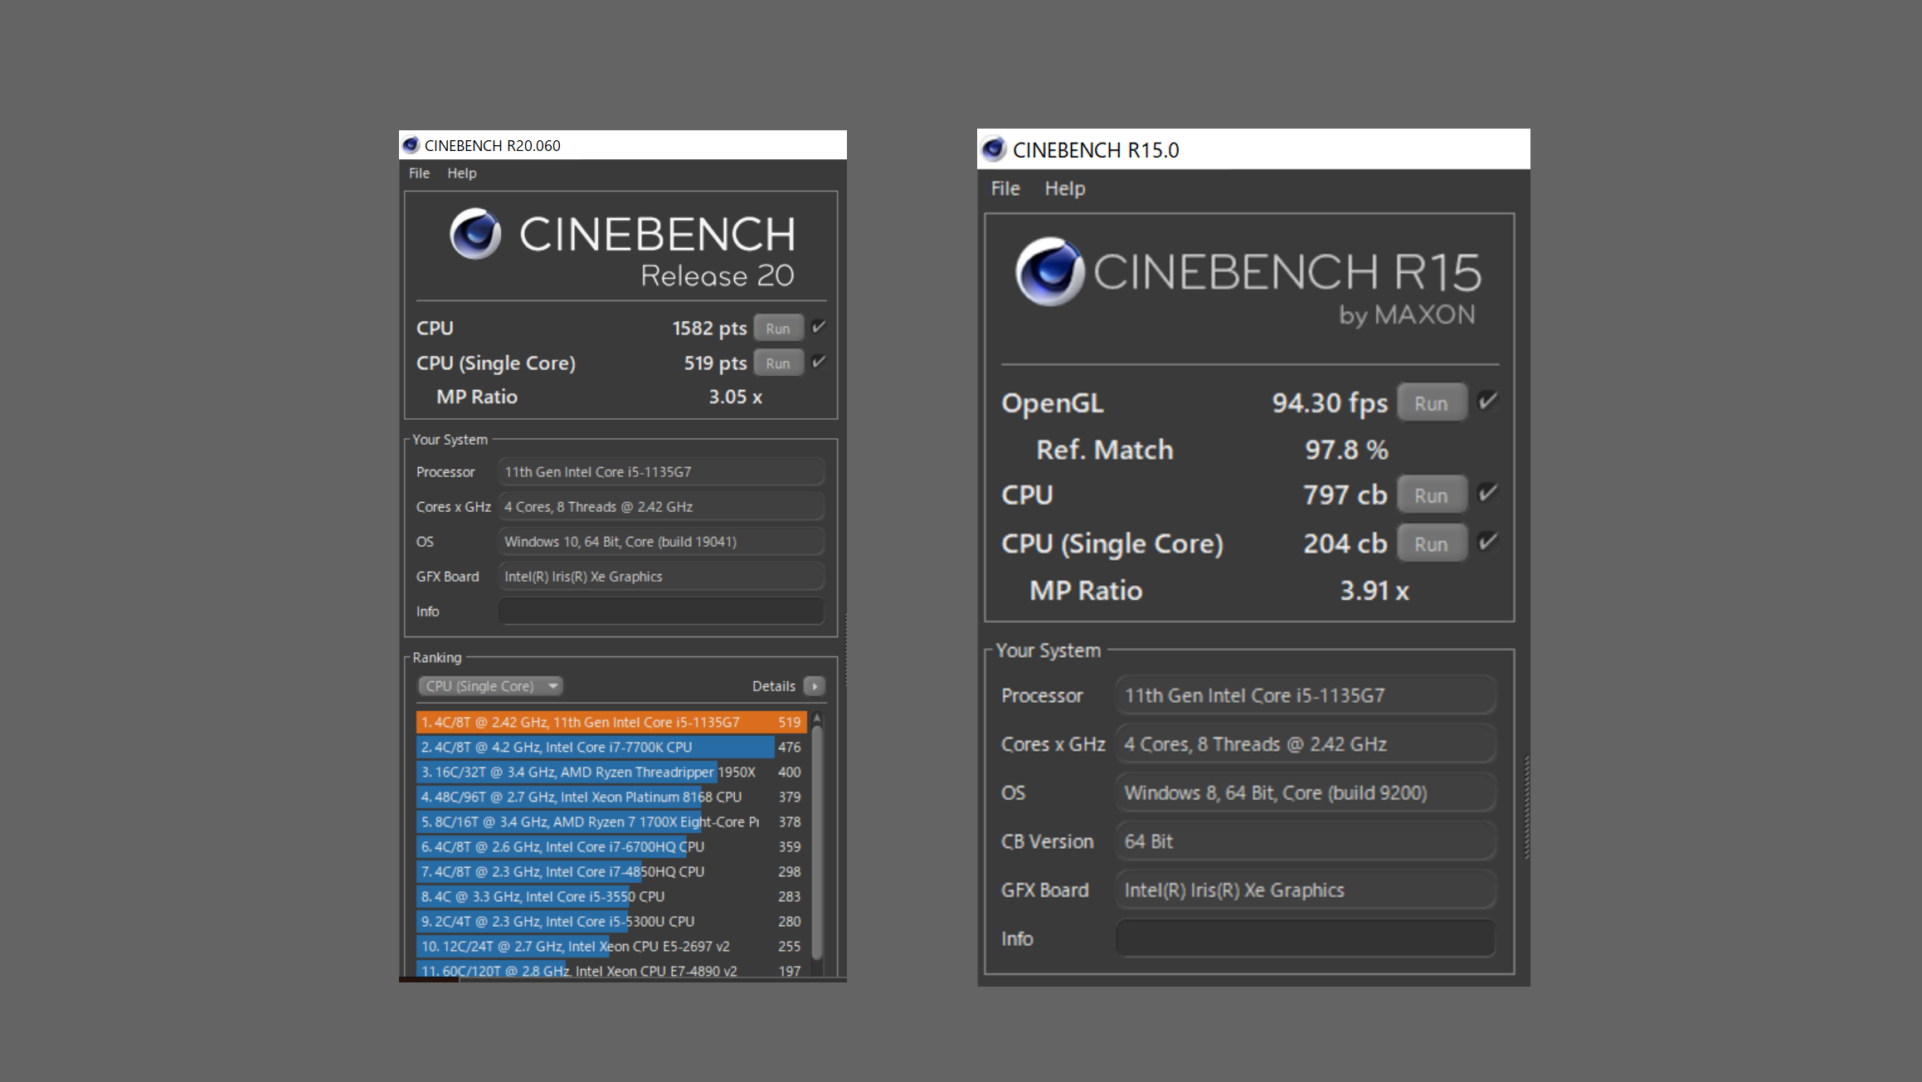Toggle the R15 CPU Single Core checkbox
The height and width of the screenshot is (1082, 1922).
point(1488,543)
